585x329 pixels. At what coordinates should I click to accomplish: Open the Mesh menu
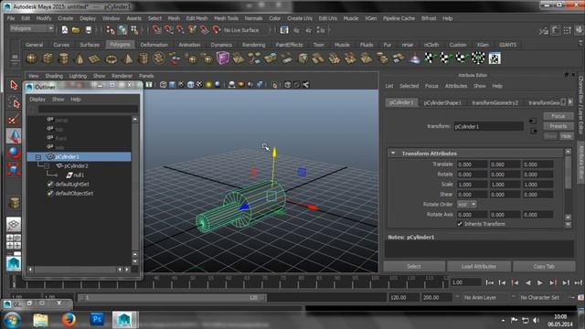tap(174, 18)
